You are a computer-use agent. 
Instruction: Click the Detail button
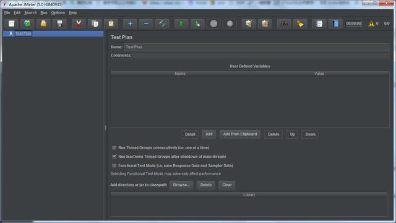[190, 134]
